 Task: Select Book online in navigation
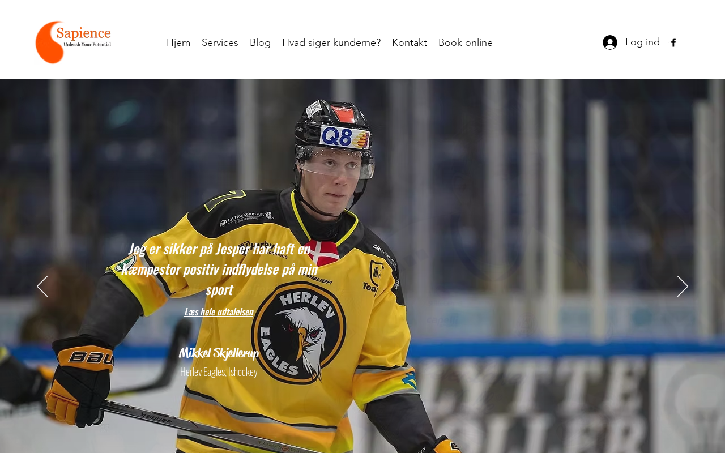click(x=466, y=42)
